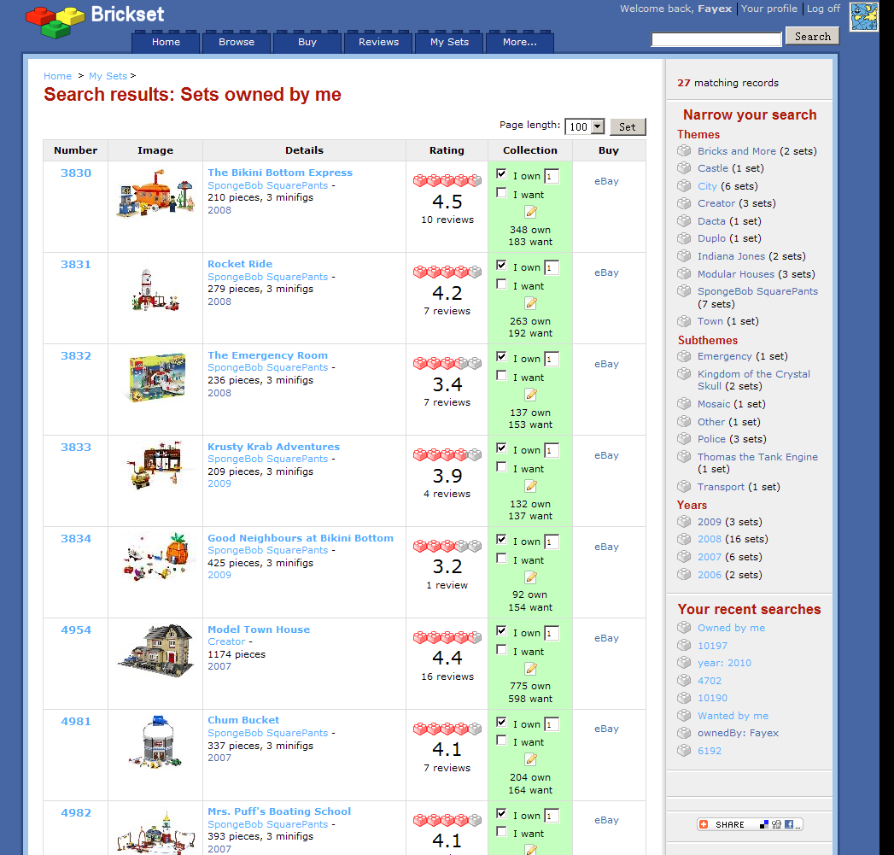The width and height of the screenshot is (894, 855).
Task: Click the star rating bricks for The Bikini Bottom Express
Action: click(x=447, y=181)
